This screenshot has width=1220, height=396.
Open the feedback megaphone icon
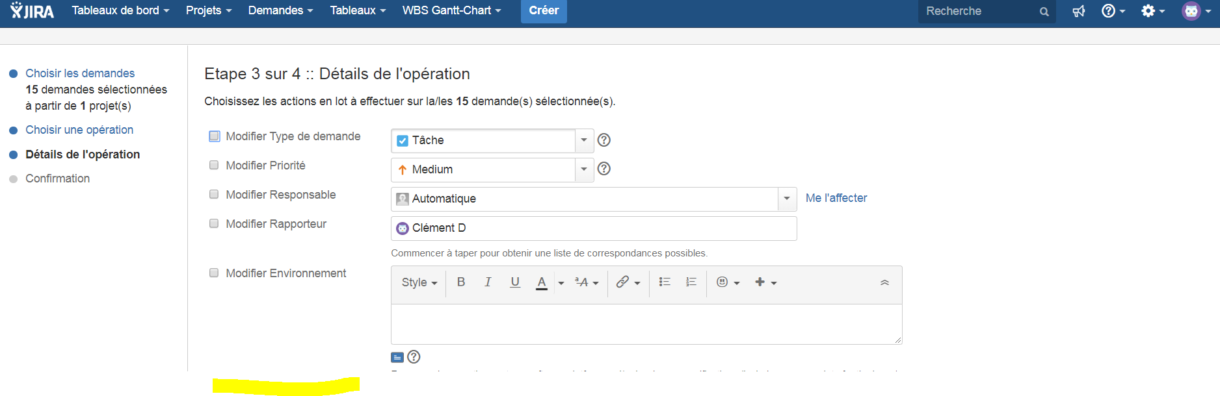click(1079, 11)
